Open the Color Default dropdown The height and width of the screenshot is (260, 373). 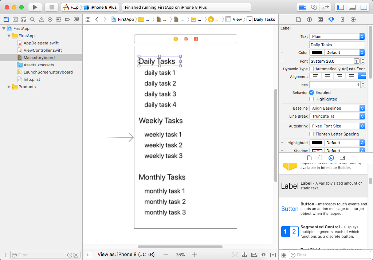pos(345,52)
